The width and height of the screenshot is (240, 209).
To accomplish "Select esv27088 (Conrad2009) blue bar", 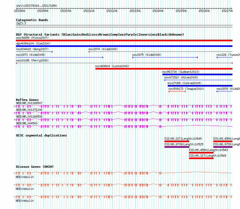I will click(x=200, y=86).
